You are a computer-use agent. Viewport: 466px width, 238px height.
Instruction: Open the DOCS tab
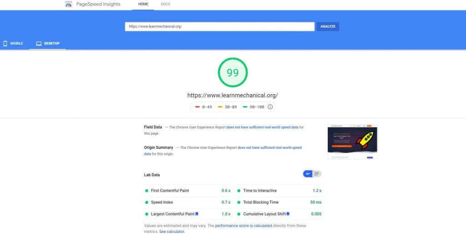pyautogui.click(x=165, y=4)
